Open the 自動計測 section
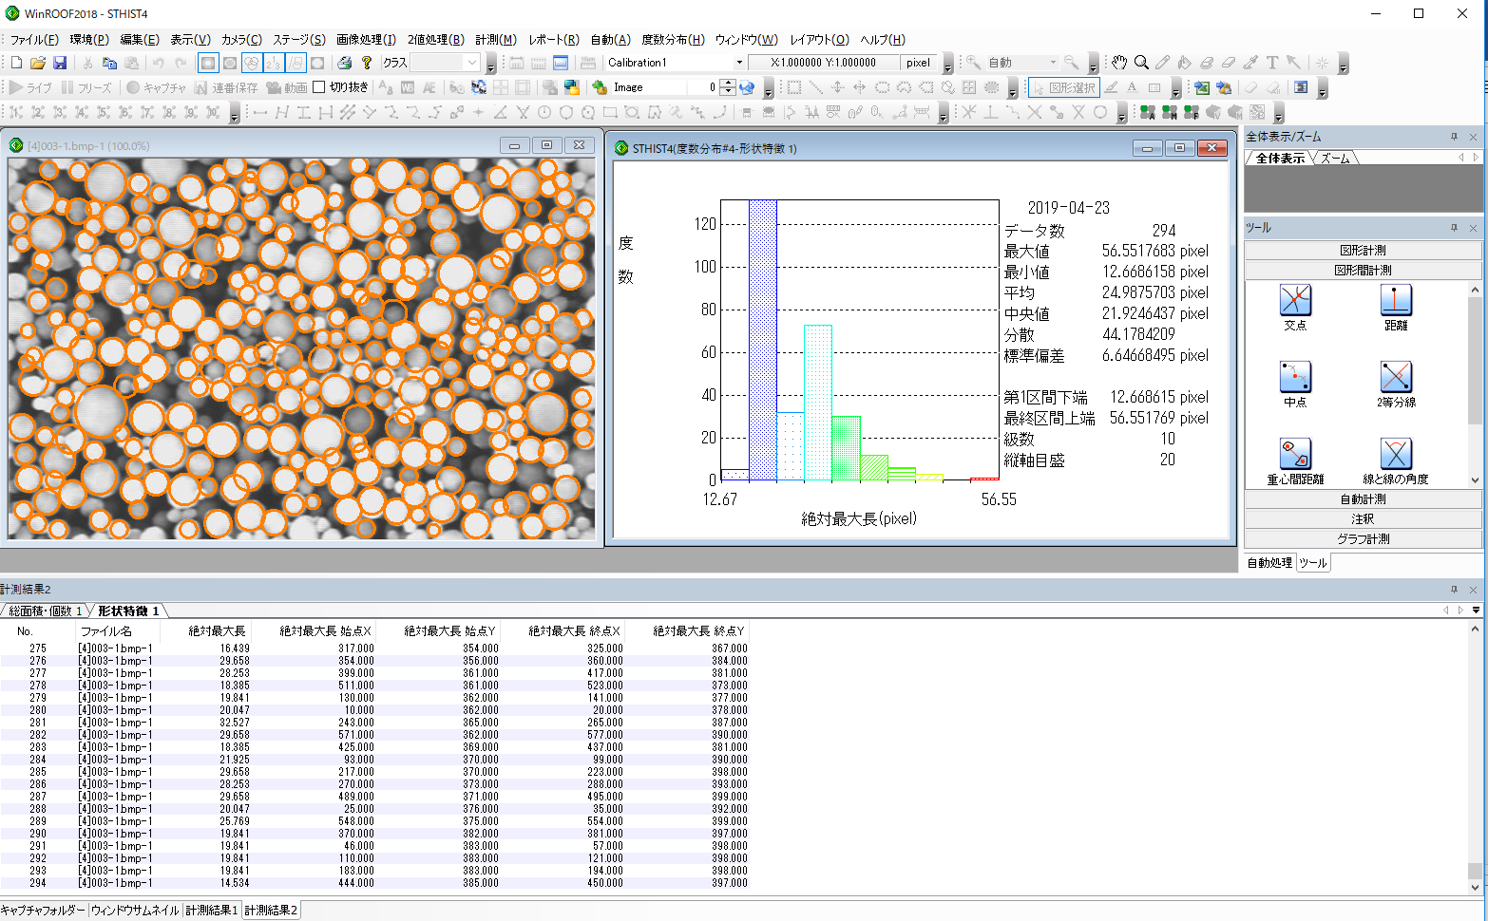1488x921 pixels. [x=1363, y=499]
